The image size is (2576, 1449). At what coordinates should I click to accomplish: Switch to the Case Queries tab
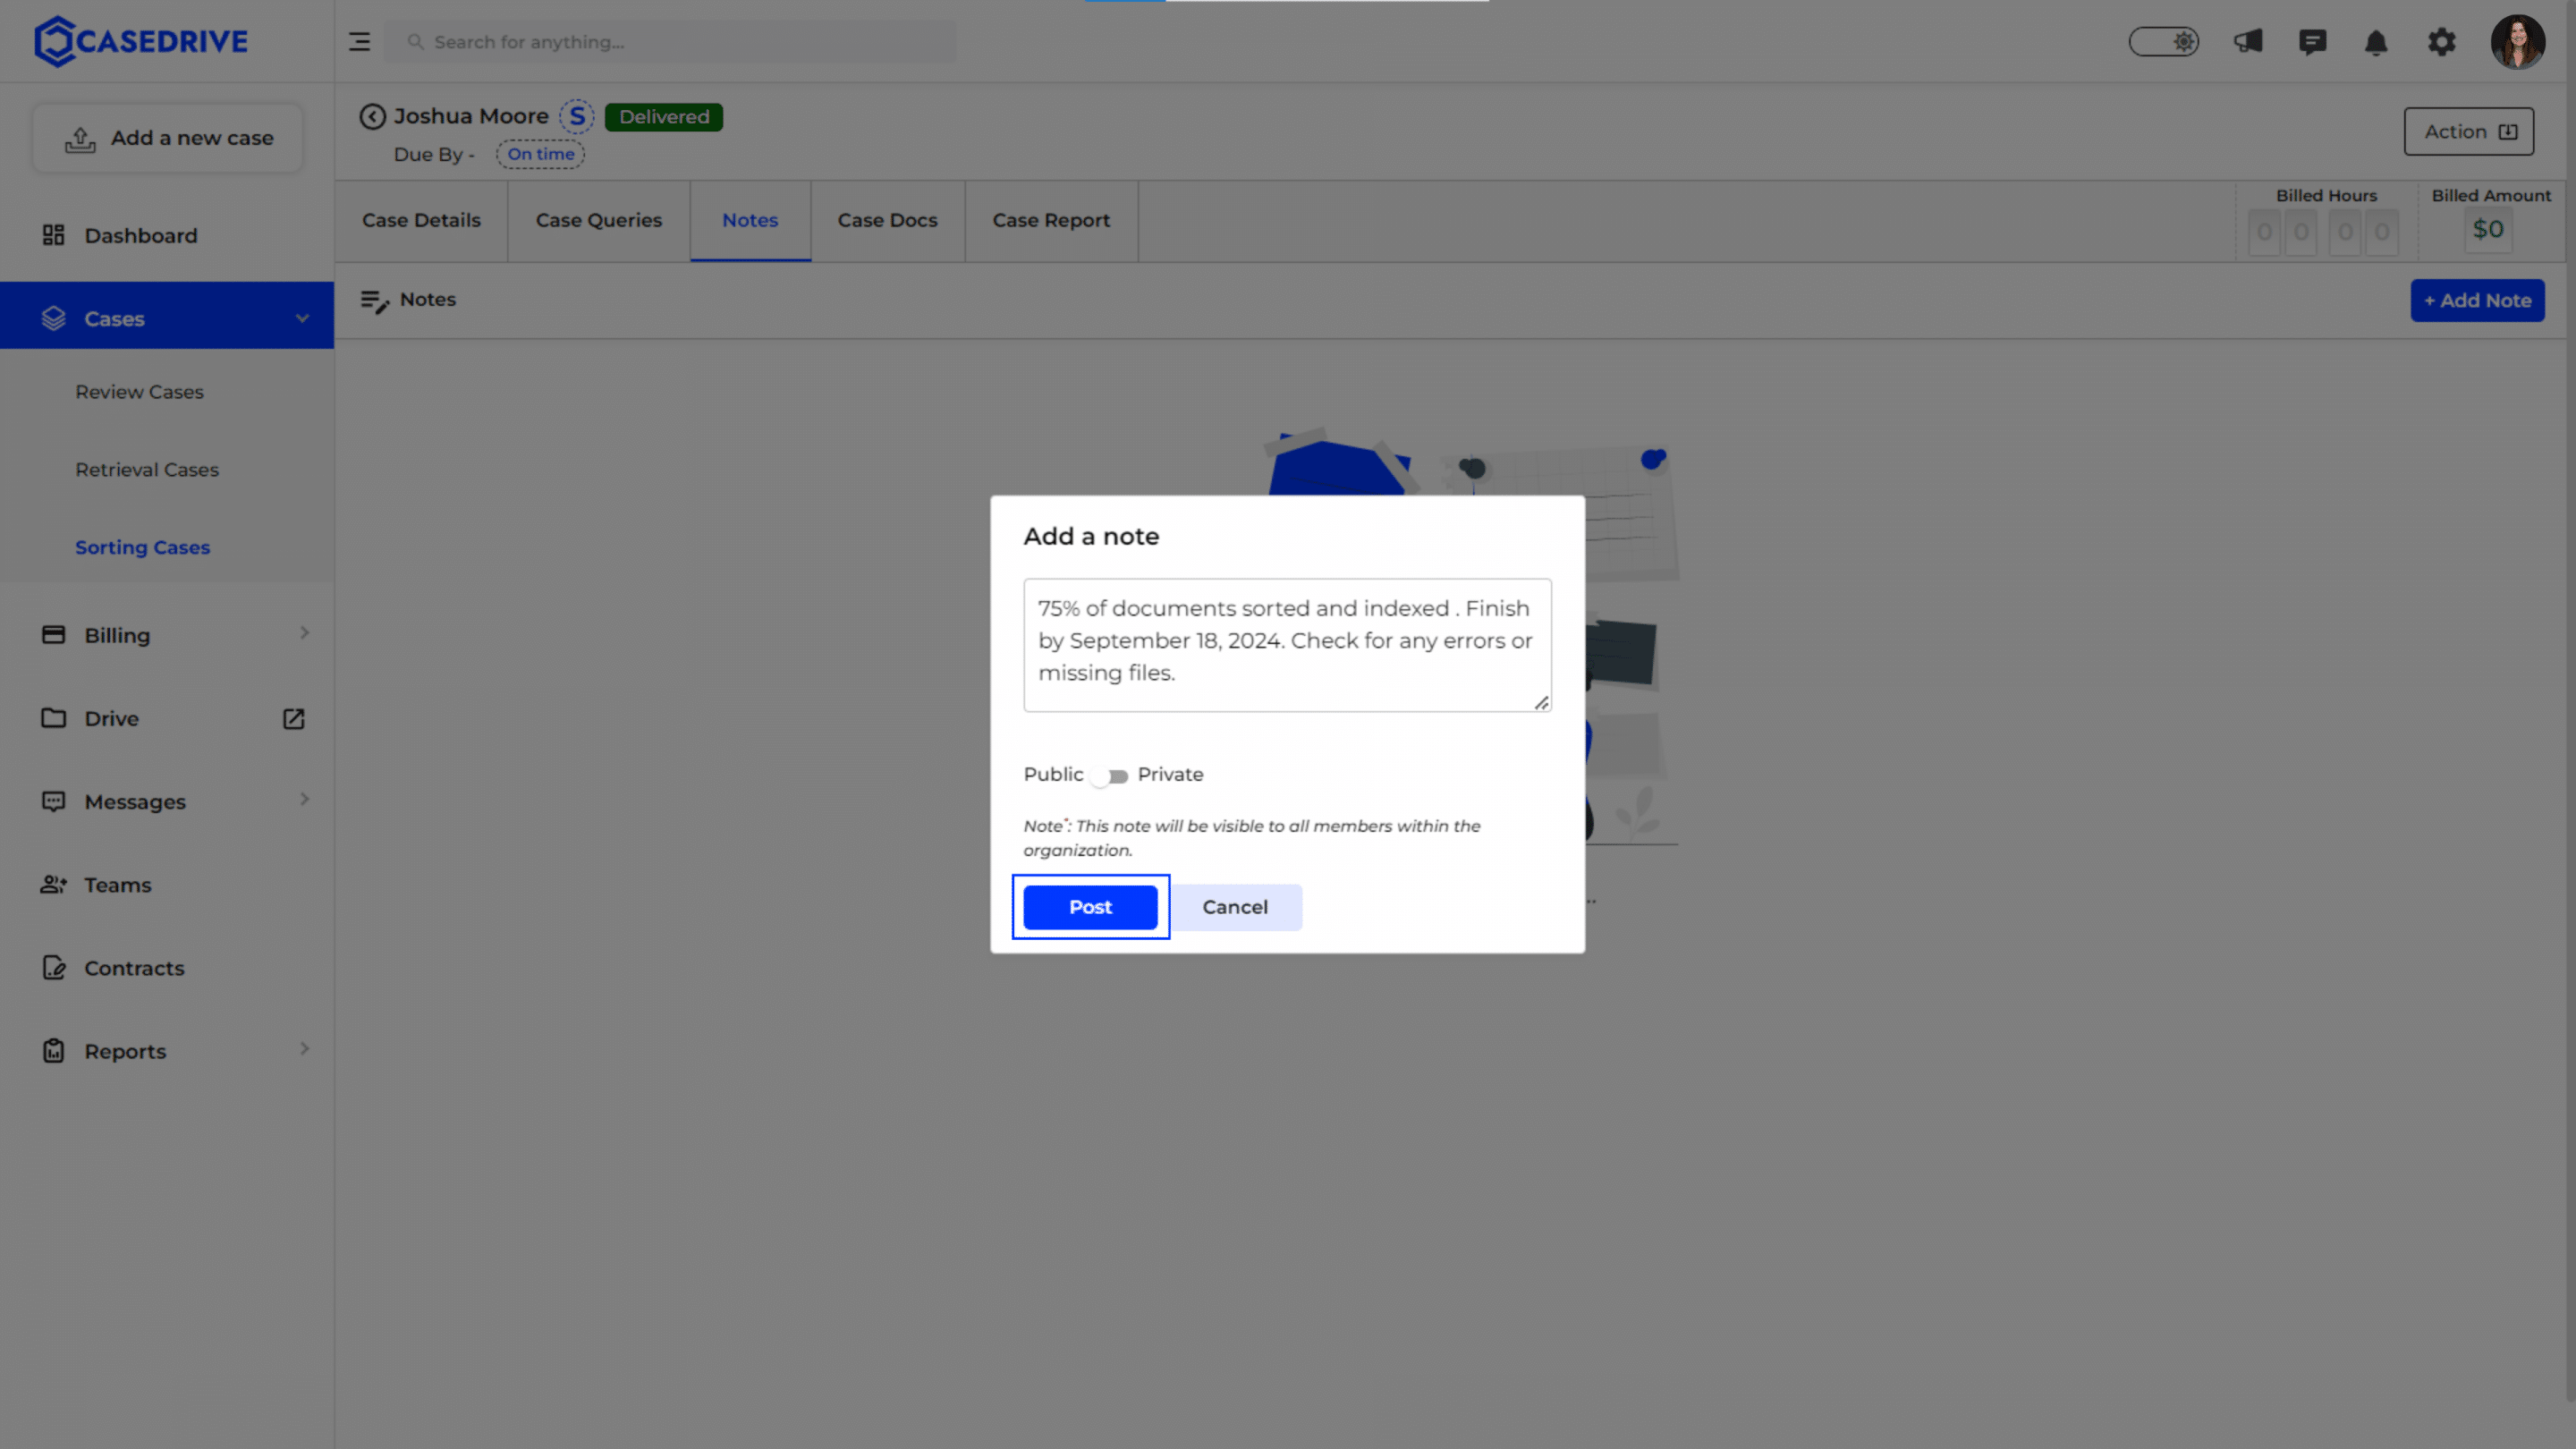599,221
